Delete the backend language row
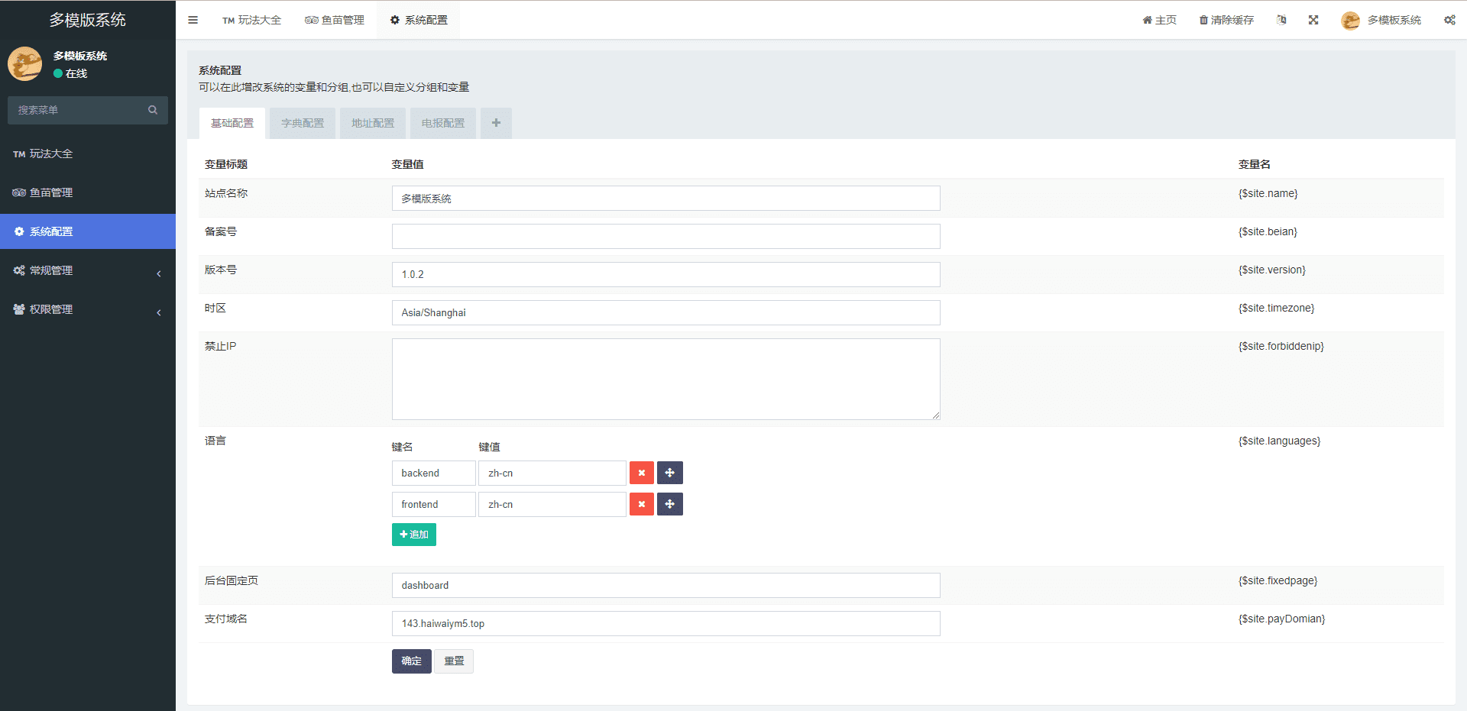This screenshot has width=1467, height=711. [x=641, y=473]
